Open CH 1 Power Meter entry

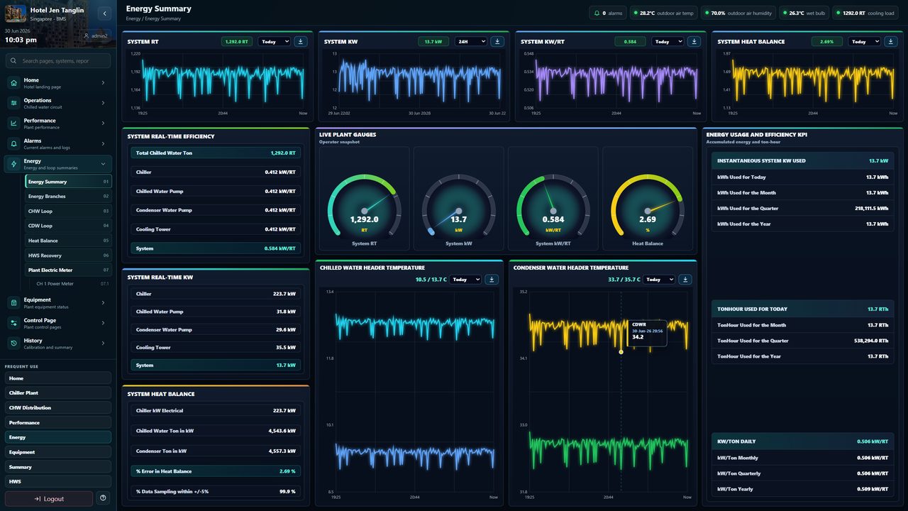pyautogui.click(x=72, y=284)
